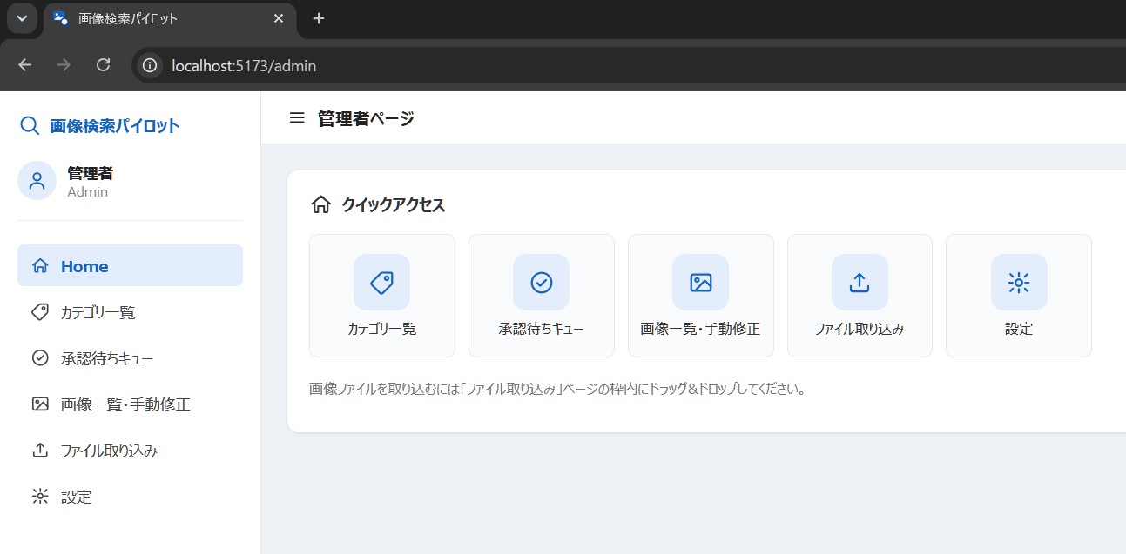This screenshot has width=1126, height=554.
Task: Go back using the browser back arrow
Action: click(24, 65)
